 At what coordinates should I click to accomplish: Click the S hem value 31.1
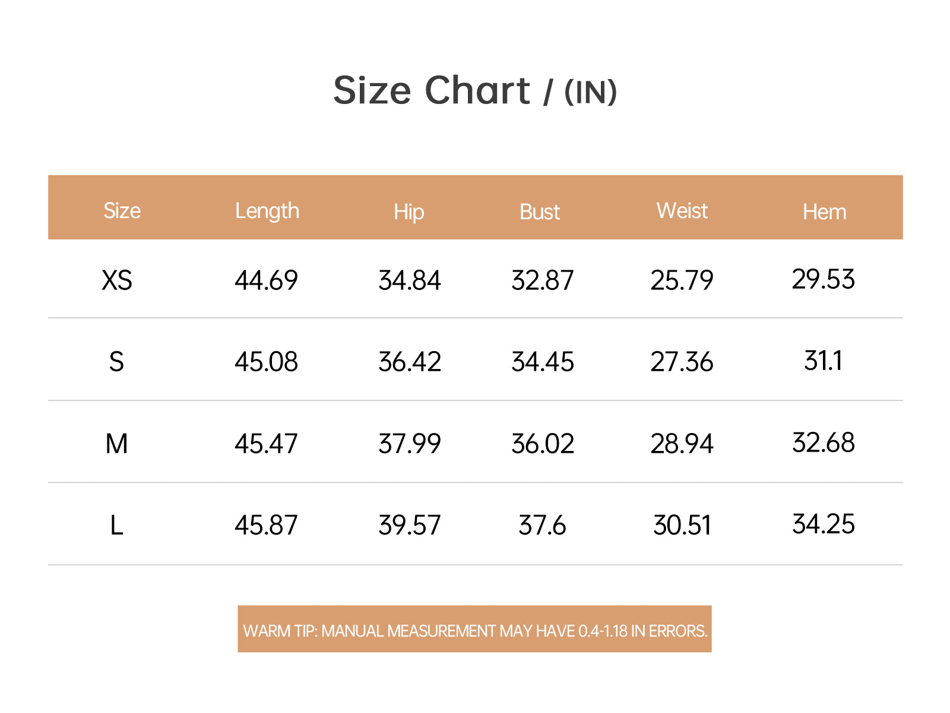824,360
